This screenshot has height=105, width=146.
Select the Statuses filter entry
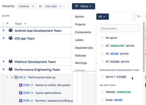(x=81, y=55)
